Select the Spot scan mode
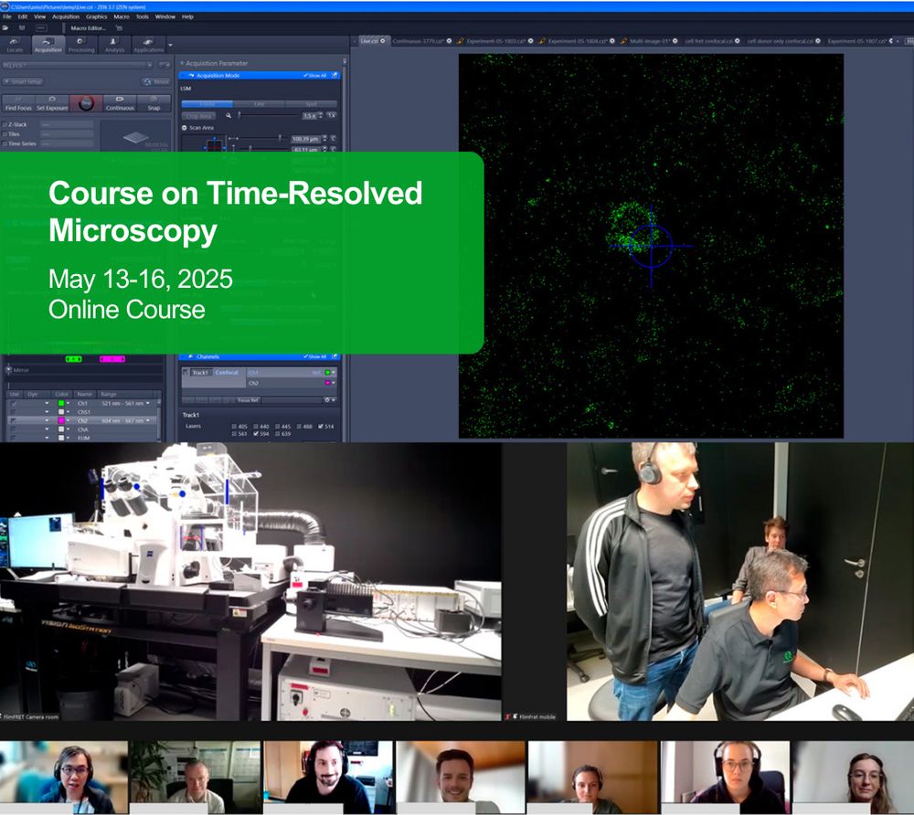The image size is (914, 815). [x=311, y=103]
